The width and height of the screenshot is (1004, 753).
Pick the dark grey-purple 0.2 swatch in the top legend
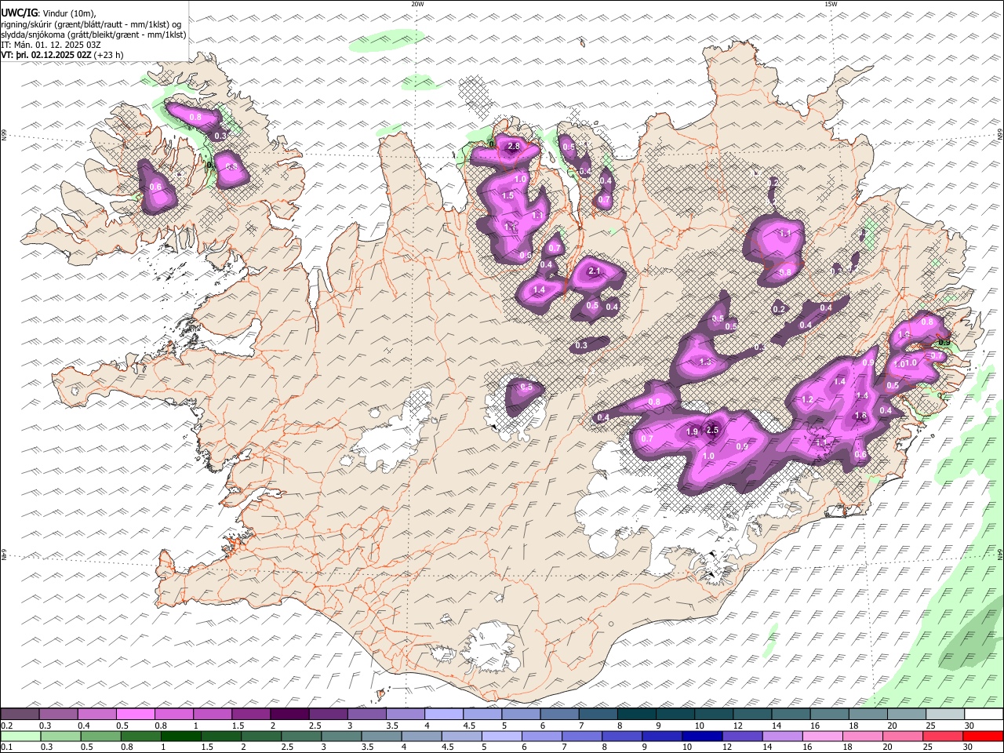(x=20, y=715)
